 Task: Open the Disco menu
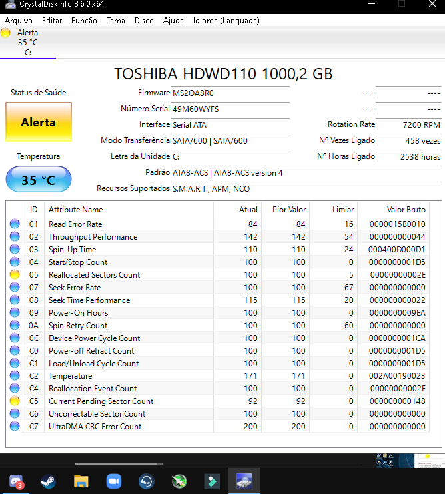click(144, 21)
